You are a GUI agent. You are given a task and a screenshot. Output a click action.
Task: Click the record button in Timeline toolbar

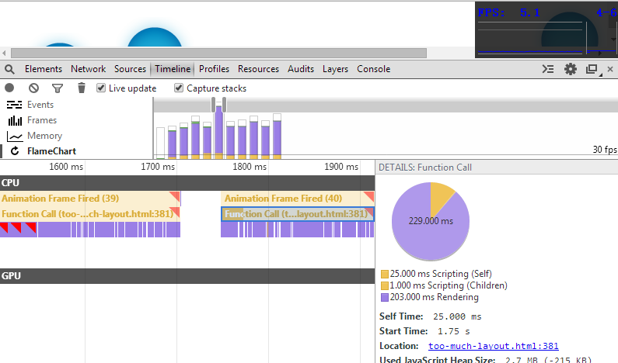10,88
